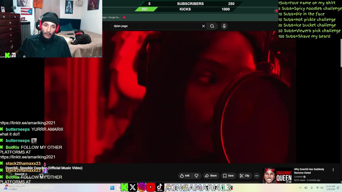Open the Windows Start menu
The width and height of the screenshot is (342, 192).
click(112, 188)
